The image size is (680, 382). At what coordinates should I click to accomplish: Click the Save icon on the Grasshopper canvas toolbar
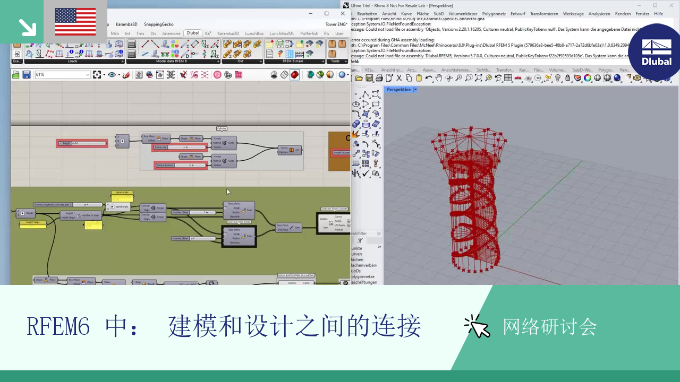[28, 74]
